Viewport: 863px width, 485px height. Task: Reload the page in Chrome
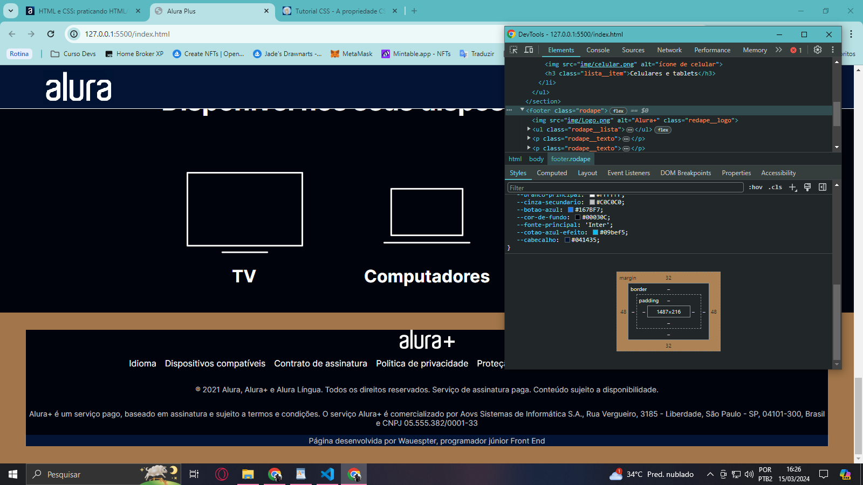(x=51, y=34)
